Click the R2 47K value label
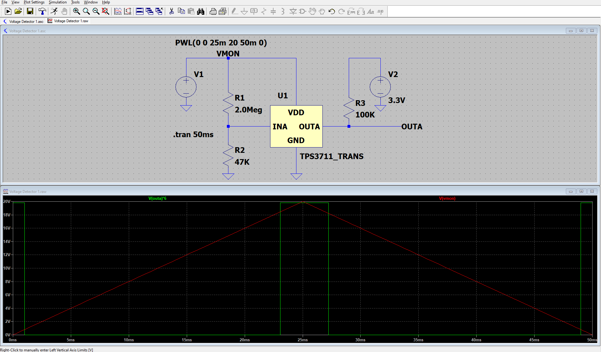 pyautogui.click(x=242, y=162)
